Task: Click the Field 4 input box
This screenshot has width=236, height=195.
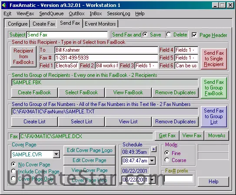Action: coord(186,50)
